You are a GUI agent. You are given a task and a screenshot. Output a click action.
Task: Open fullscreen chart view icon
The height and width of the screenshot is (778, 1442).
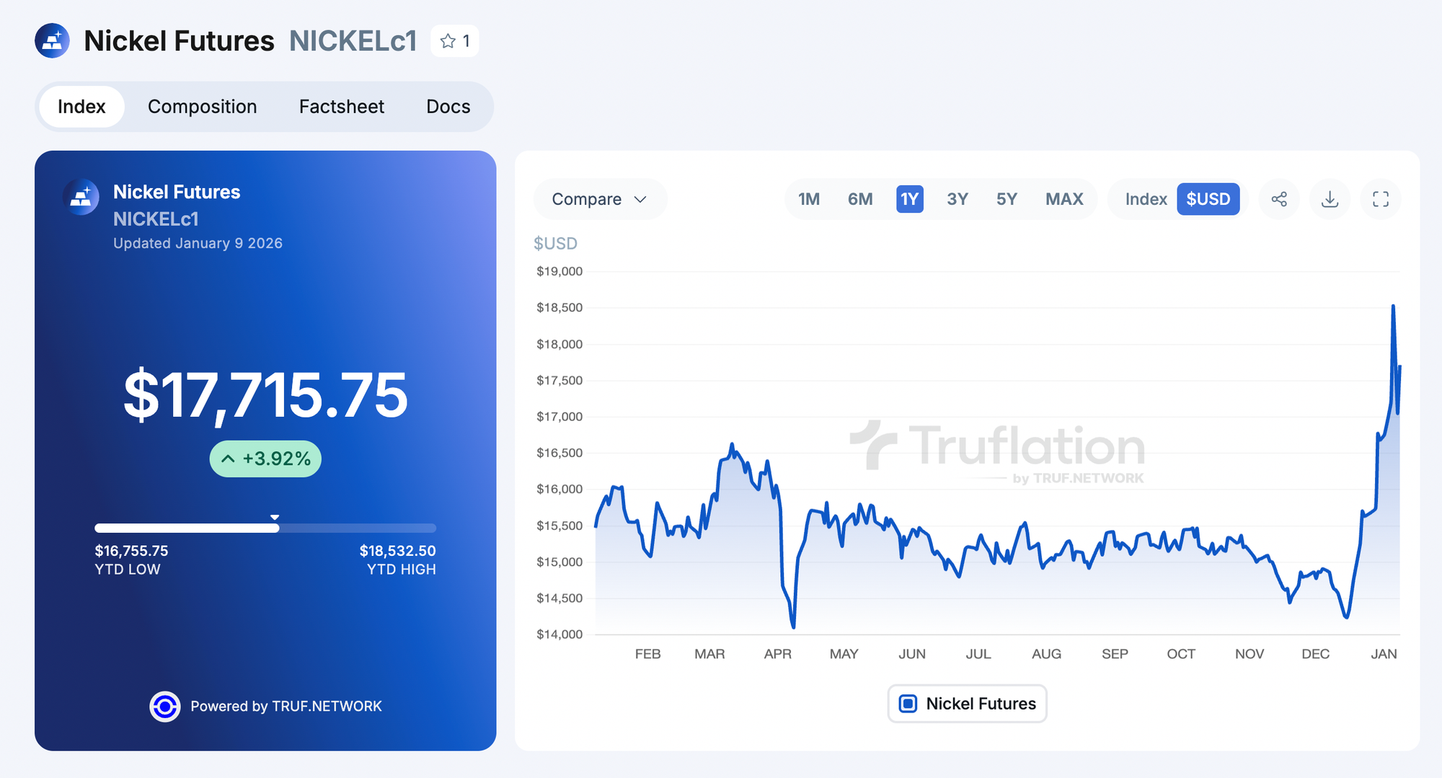tap(1380, 199)
